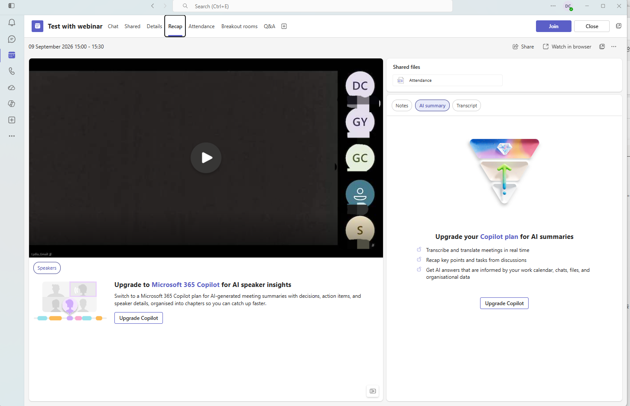Click the Close button
This screenshot has width=630, height=406.
[592, 26]
